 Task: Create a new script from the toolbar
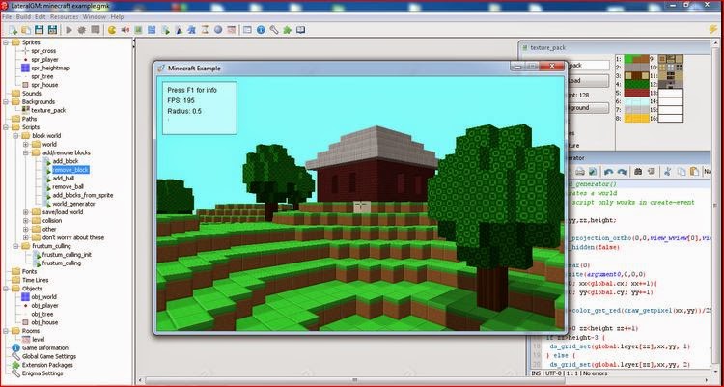(165, 30)
